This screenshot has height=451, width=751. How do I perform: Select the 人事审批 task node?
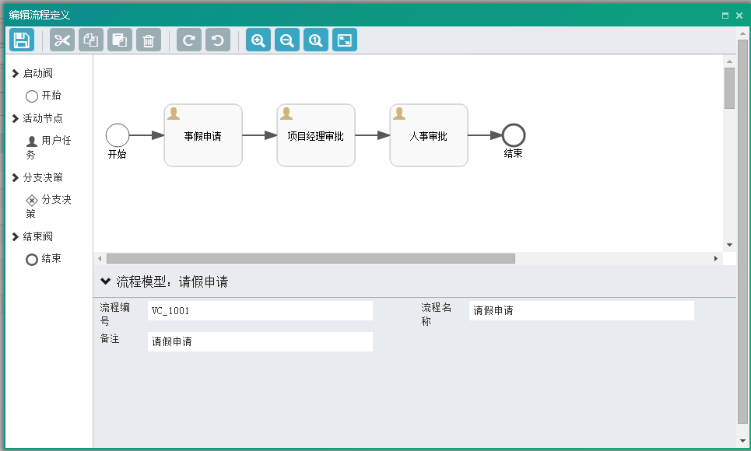tap(429, 135)
